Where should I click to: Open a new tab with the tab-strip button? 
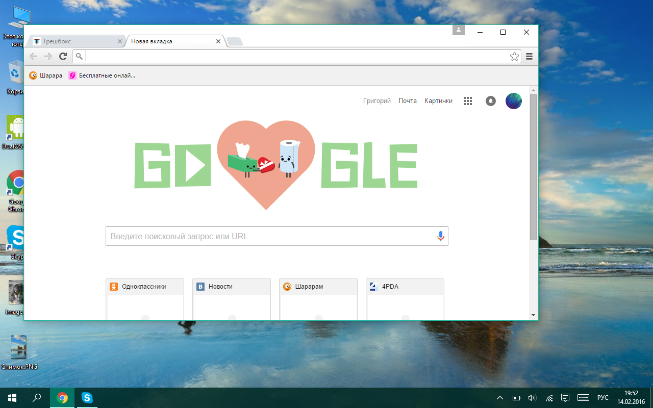click(235, 42)
